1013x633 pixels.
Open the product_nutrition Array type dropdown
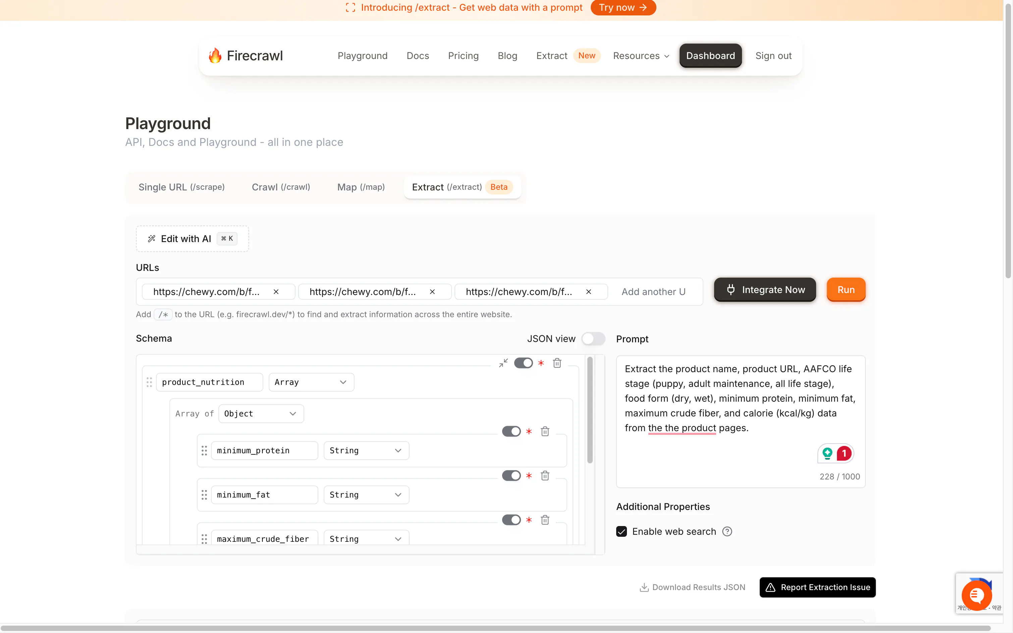311,382
